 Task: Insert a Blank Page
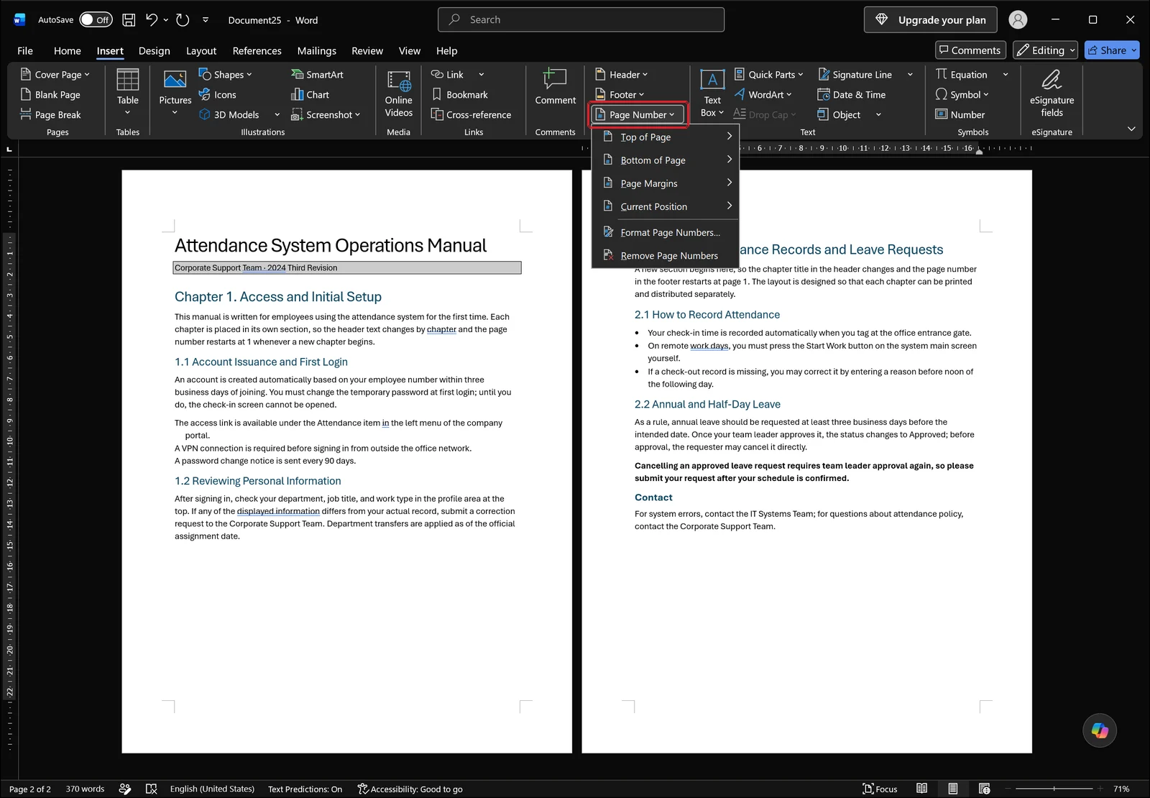50,95
